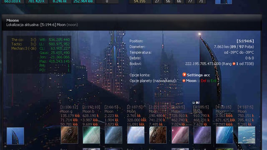Viewport: 267px width, 150px height.
Task: Click coordinates [1:192:10]
Action: coord(91,107)
